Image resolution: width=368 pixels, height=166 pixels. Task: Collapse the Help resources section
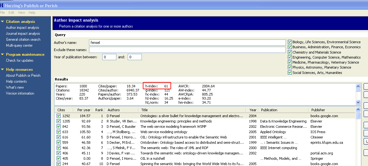tap(3, 70)
